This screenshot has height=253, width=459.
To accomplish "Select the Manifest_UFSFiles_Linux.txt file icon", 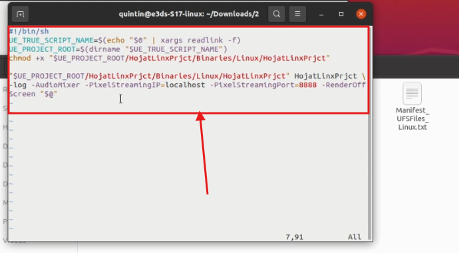I will pos(412,93).
